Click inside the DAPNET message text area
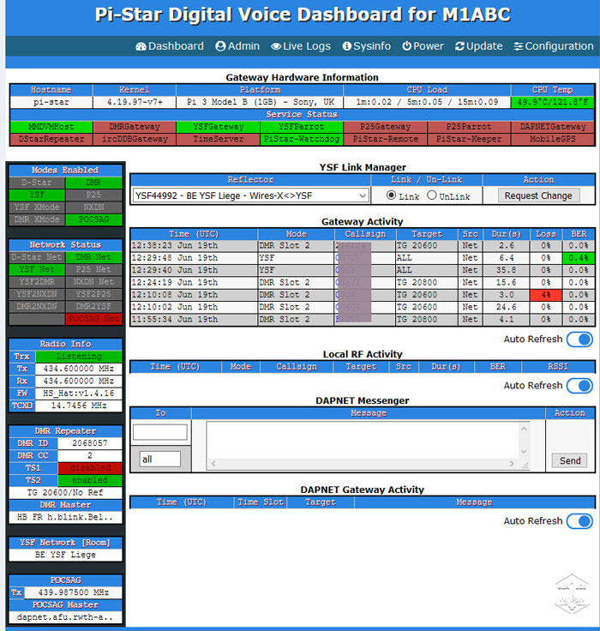 pyautogui.click(x=363, y=440)
